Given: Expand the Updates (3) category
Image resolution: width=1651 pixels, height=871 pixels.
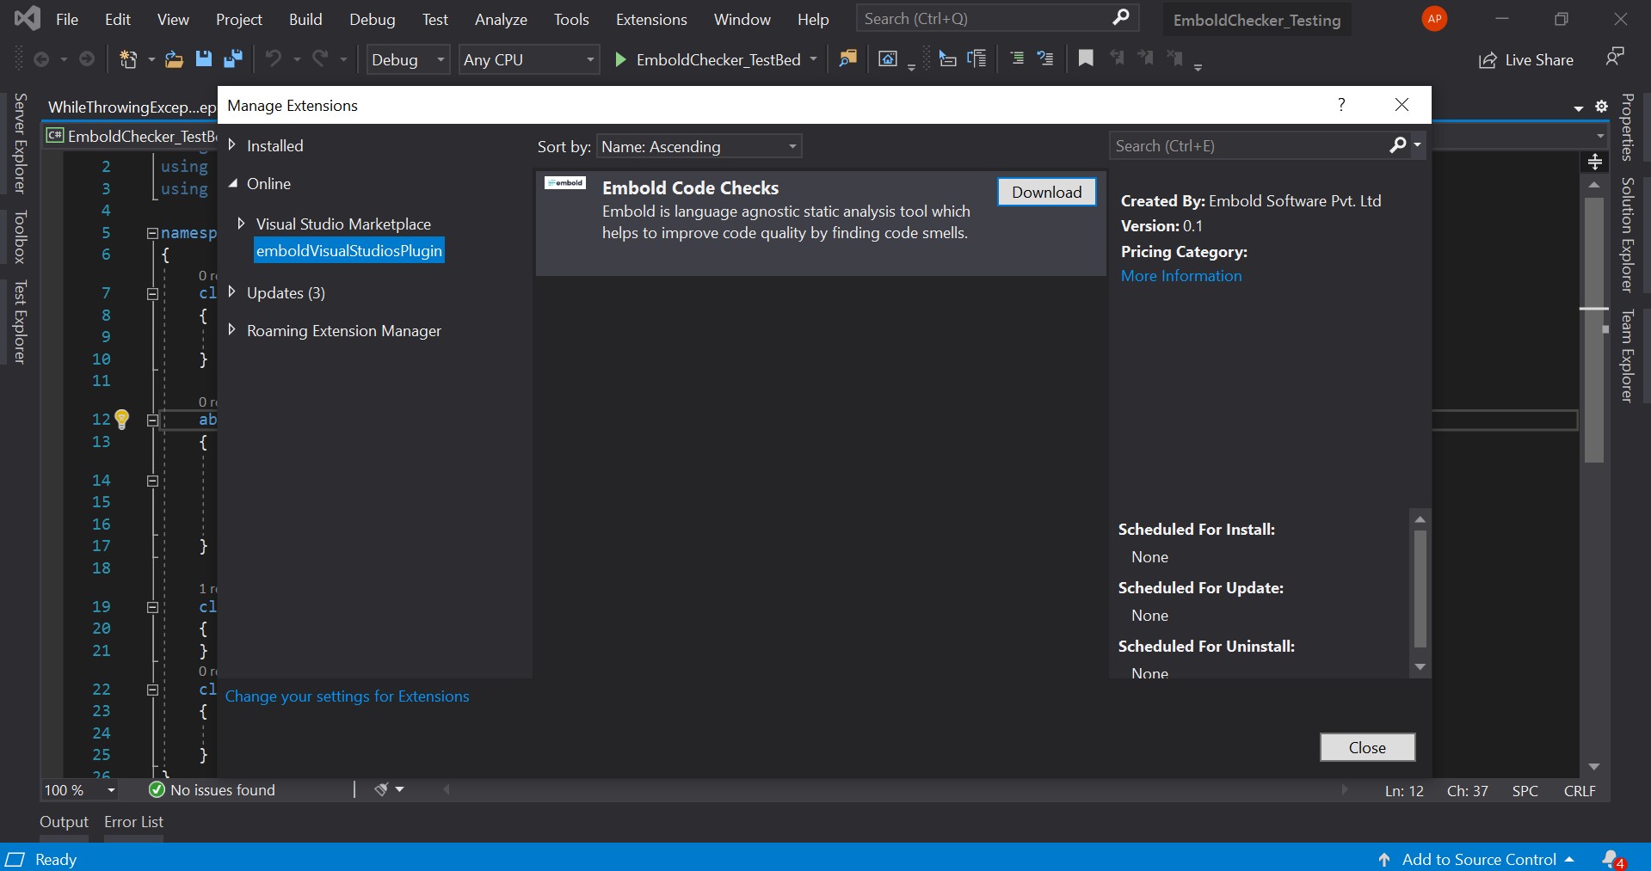Looking at the screenshot, I should [231, 292].
